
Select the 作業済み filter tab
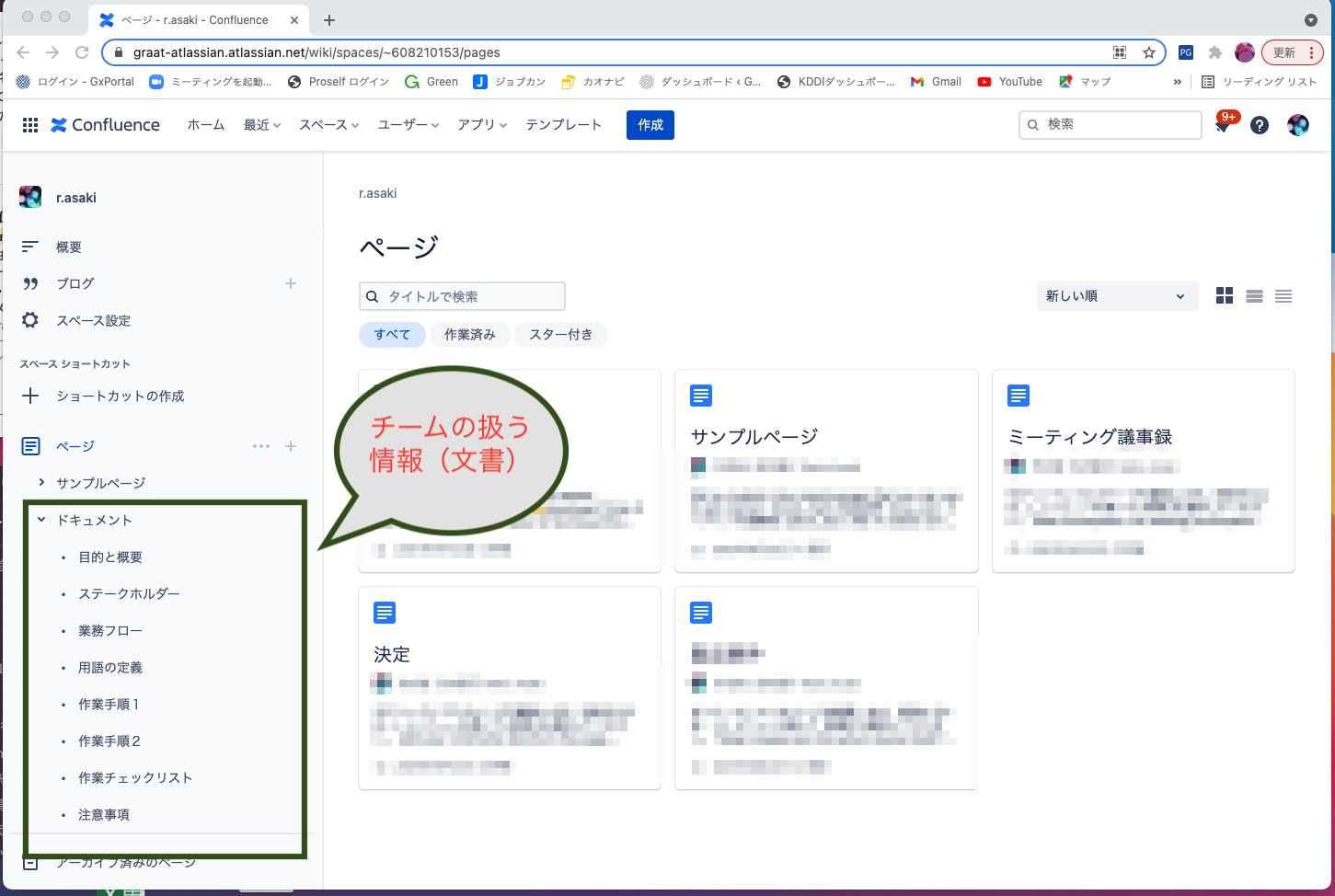470,335
